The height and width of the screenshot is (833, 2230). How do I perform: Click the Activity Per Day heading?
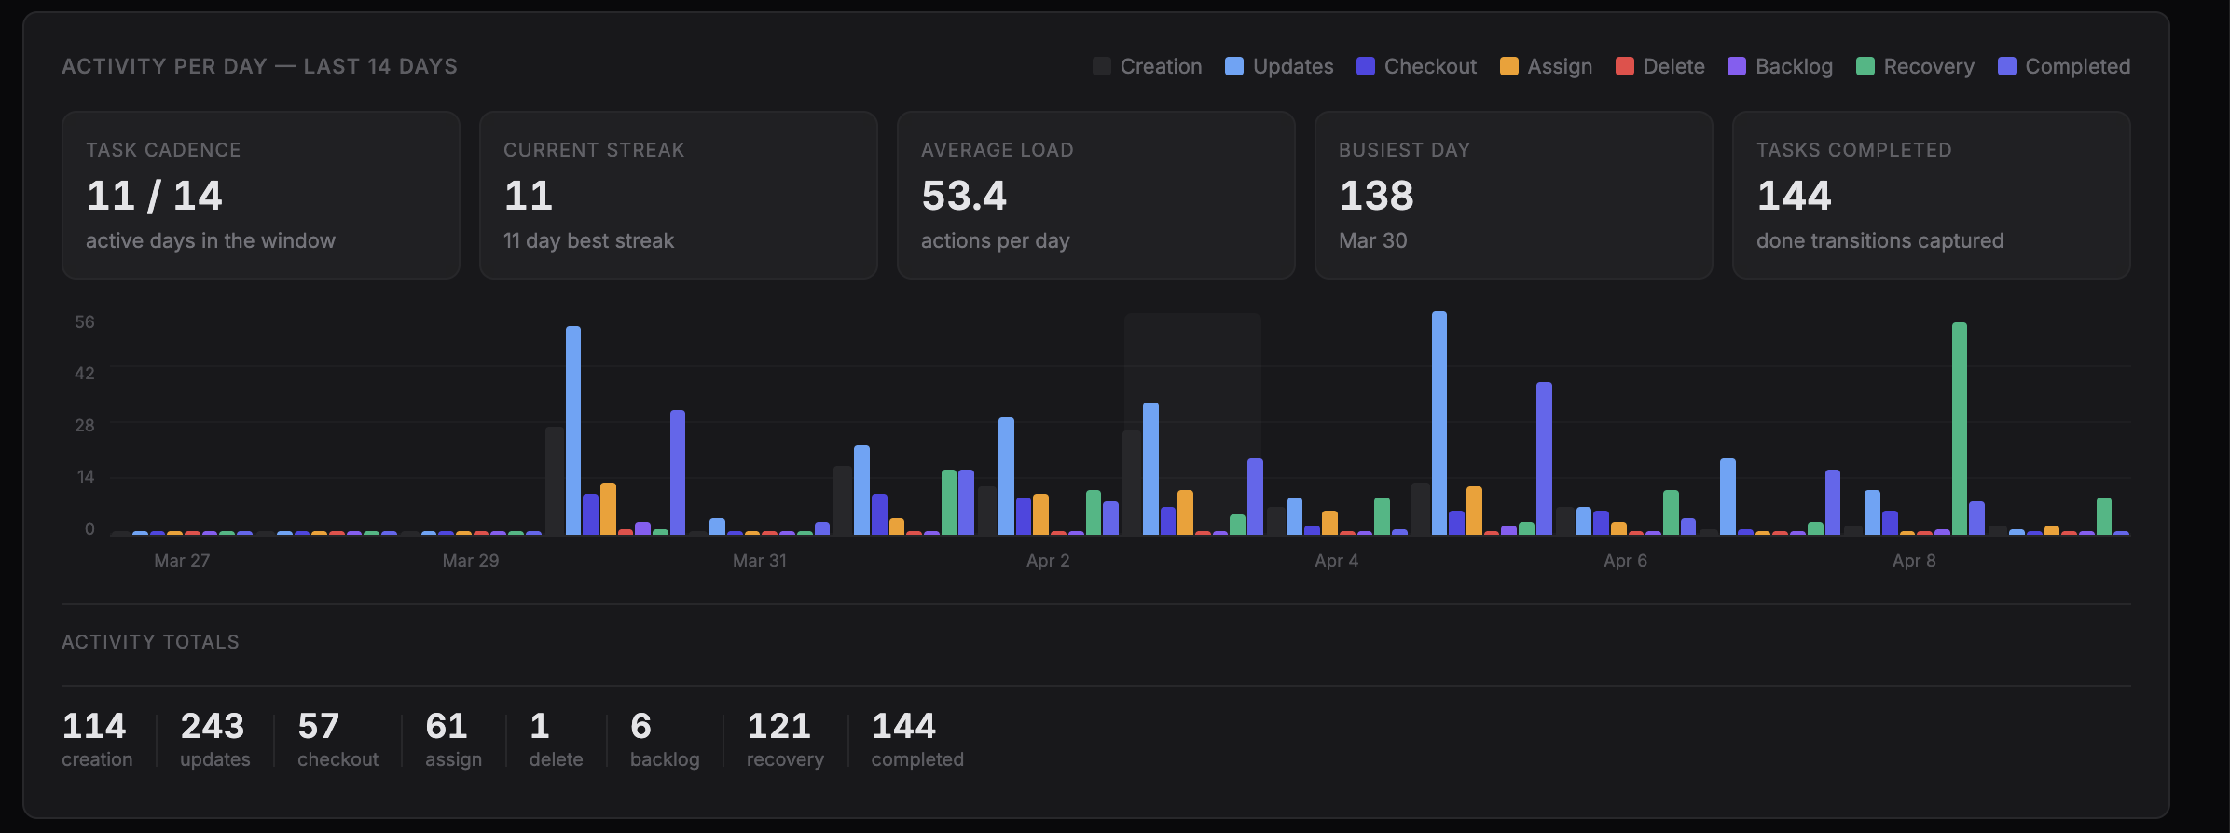click(x=259, y=66)
